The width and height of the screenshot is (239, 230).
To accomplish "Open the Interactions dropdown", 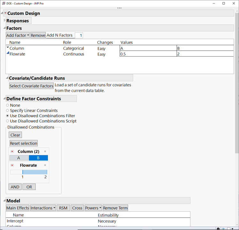I will (x=43, y=208).
